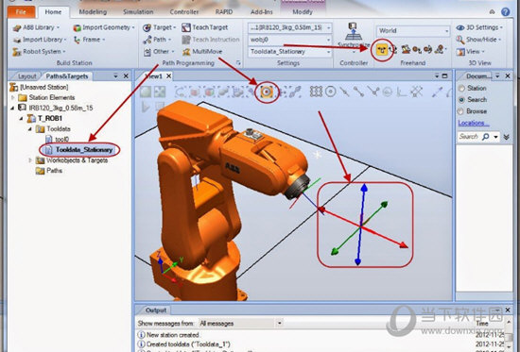Select the Freehand Rotate tool

coord(393,50)
